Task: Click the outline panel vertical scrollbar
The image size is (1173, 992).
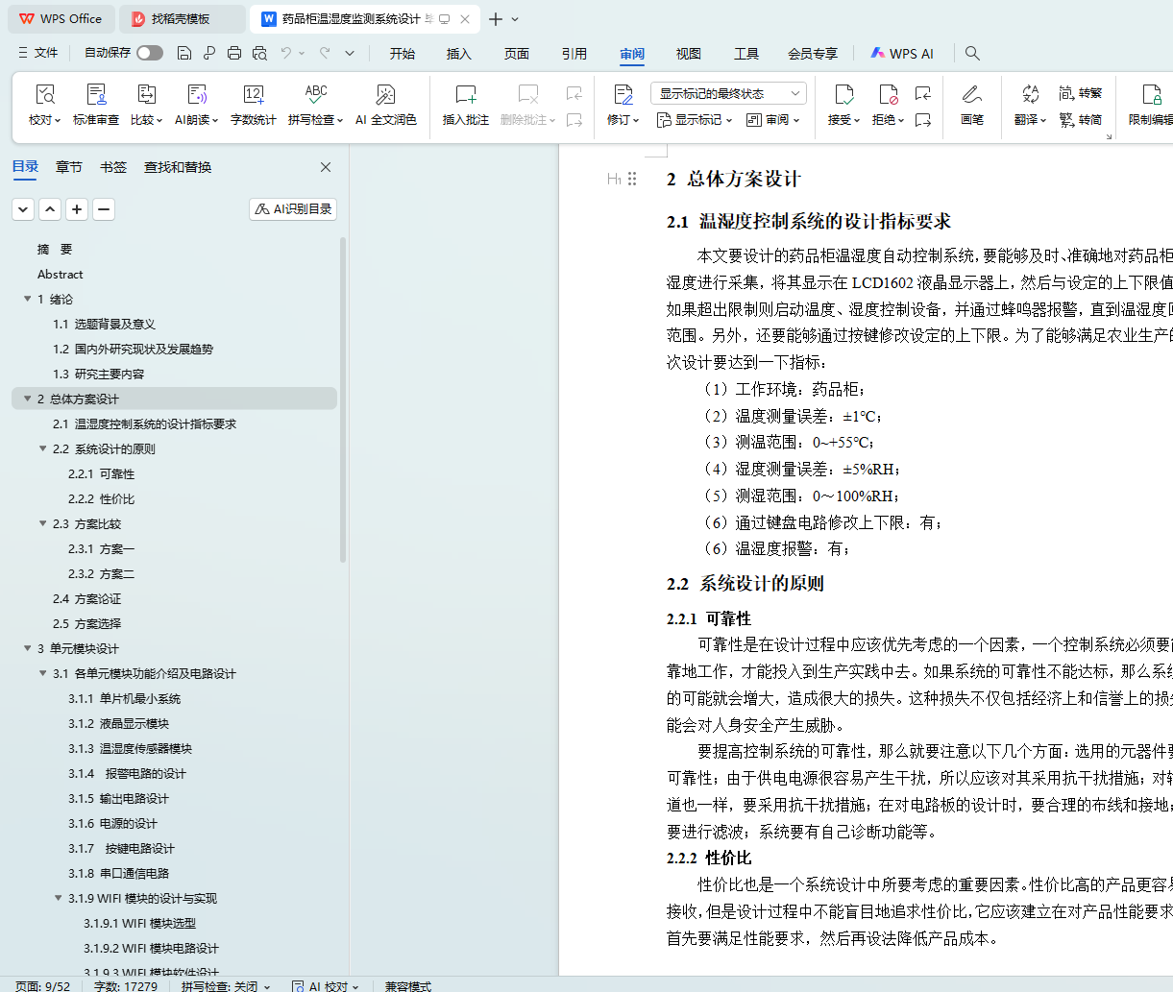Action: 343,403
